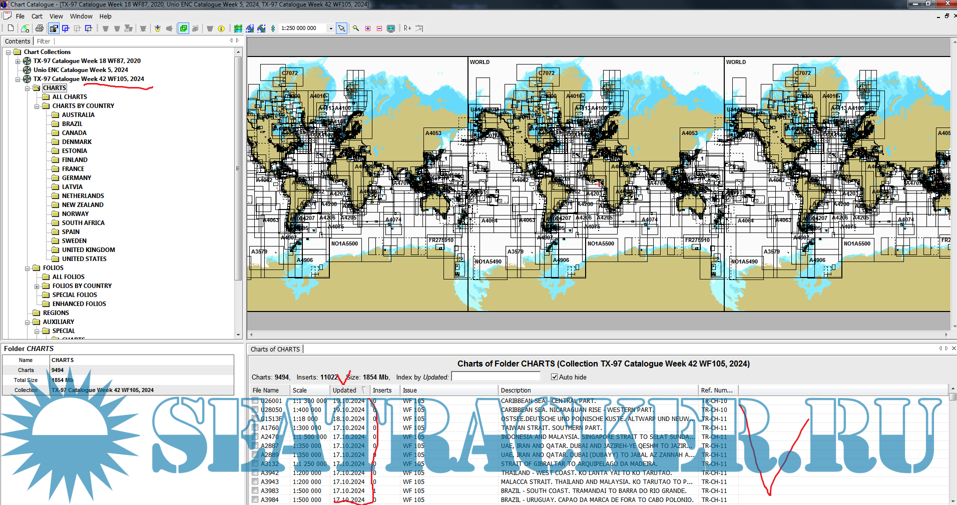Image resolution: width=957 pixels, height=505 pixels.
Task: Click the Index by Updated input field
Action: pyautogui.click(x=496, y=377)
